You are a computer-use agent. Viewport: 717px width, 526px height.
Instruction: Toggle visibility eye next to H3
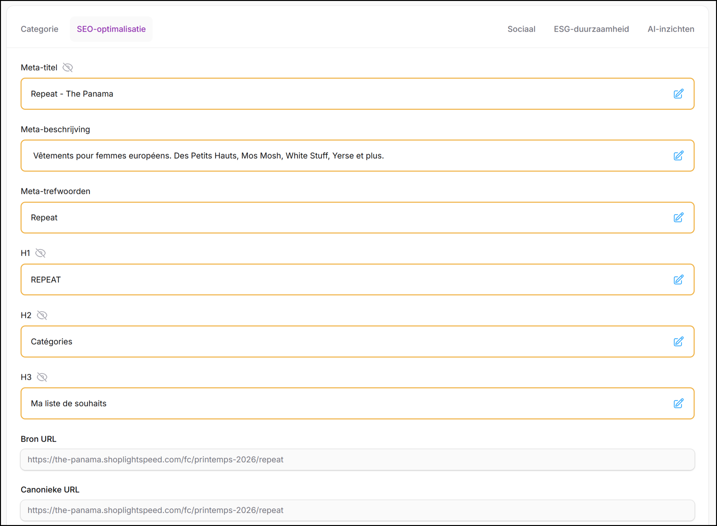(42, 377)
